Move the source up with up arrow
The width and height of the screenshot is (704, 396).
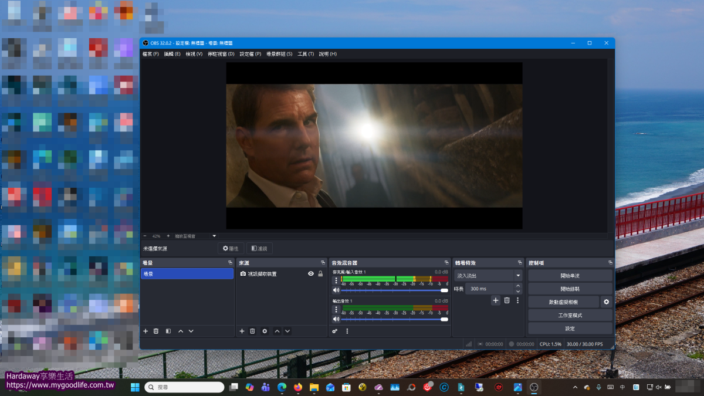[x=277, y=331]
